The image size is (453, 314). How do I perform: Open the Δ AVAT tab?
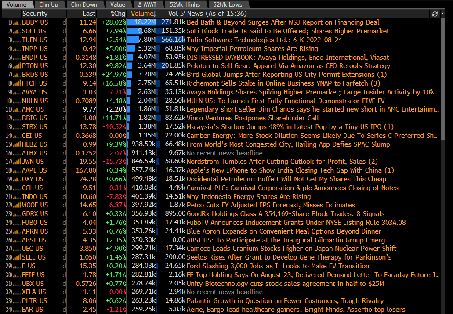(147, 5)
